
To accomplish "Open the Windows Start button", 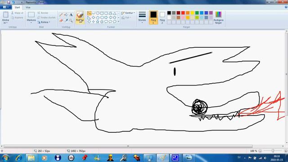I will point(5,158).
